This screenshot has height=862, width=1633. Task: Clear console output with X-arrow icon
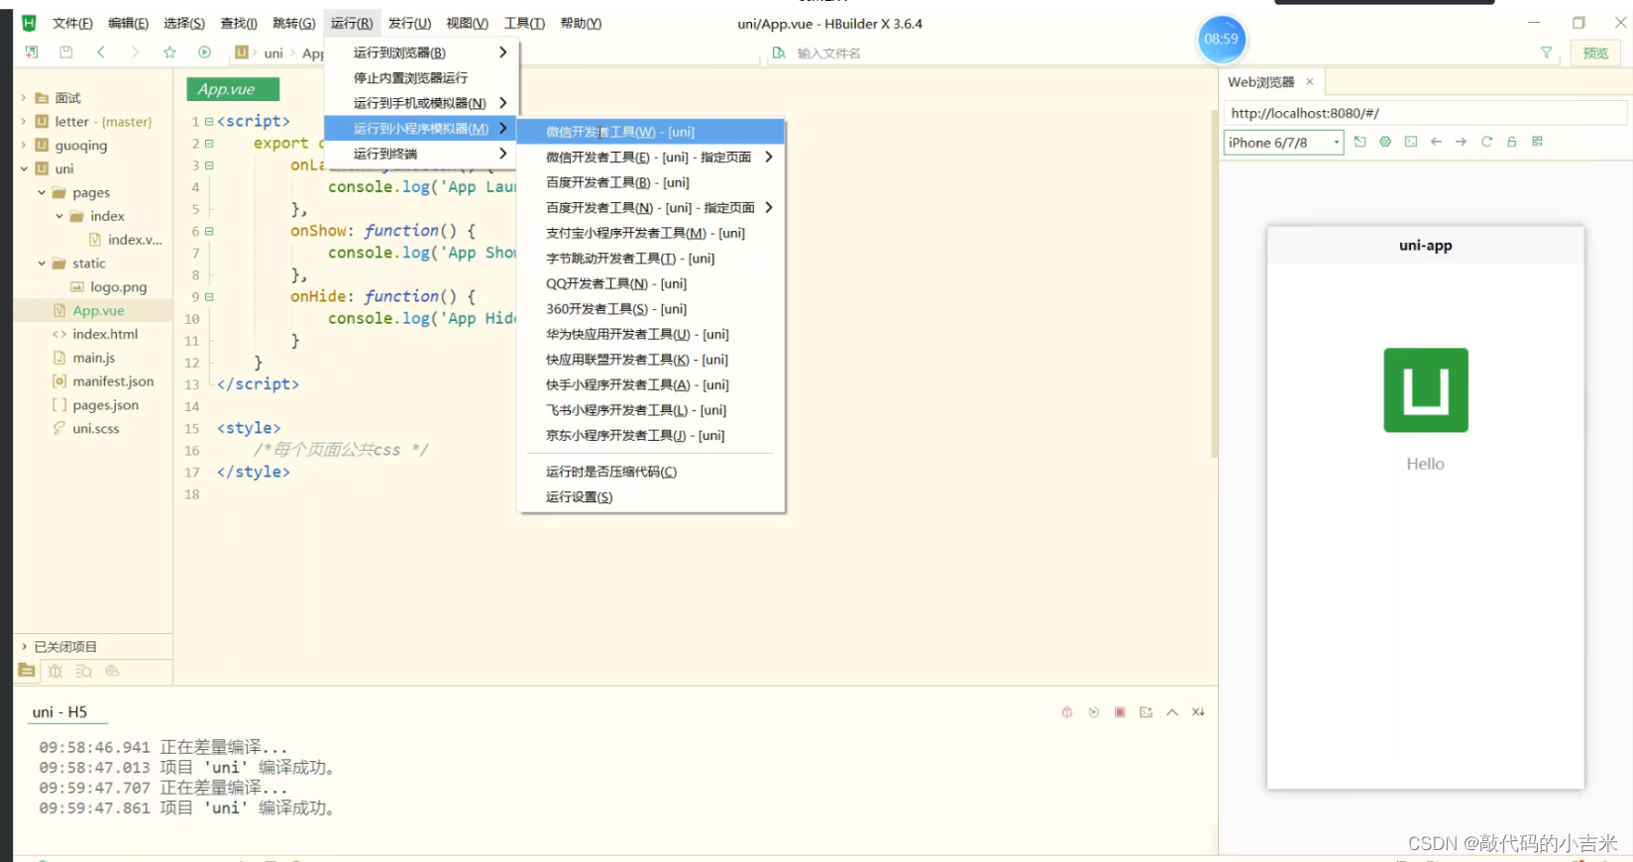pos(1198,712)
